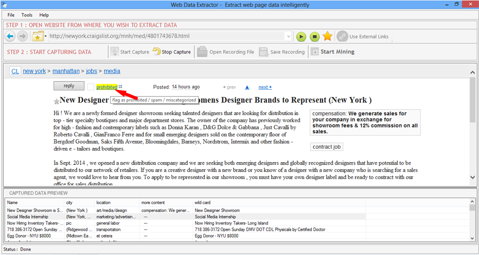Click the CL craigslist logo link
This screenshot has width=479, height=255.
(15, 71)
